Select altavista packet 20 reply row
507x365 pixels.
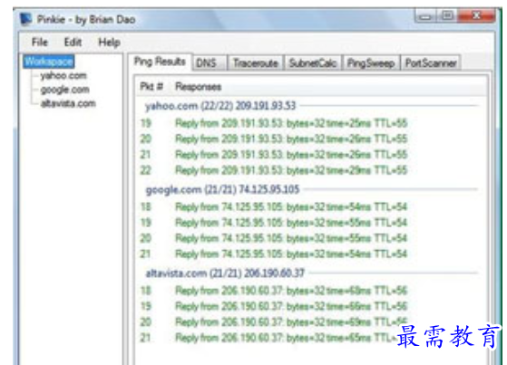pos(274,322)
